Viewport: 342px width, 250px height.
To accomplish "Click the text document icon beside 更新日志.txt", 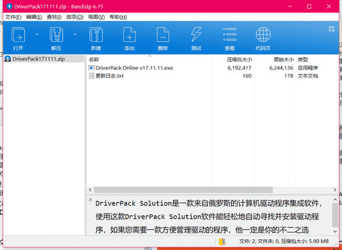I will (x=92, y=76).
